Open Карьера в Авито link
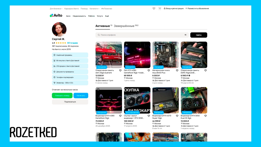The height and width of the screenshot is (147, 261). click(72, 9)
